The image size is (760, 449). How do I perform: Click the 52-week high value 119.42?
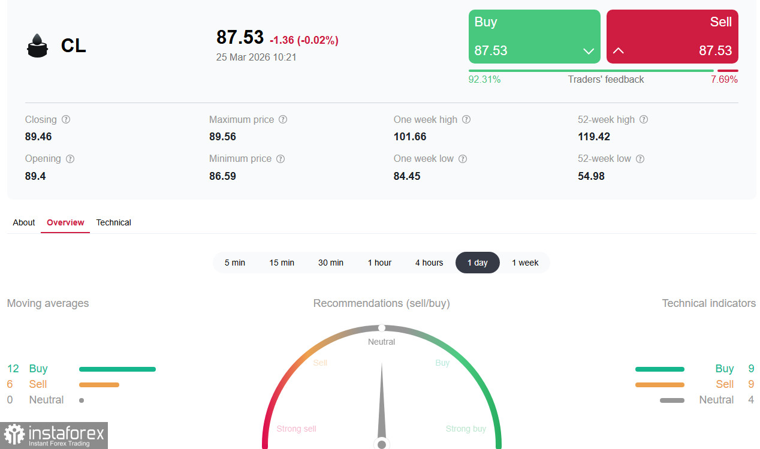[x=594, y=137]
